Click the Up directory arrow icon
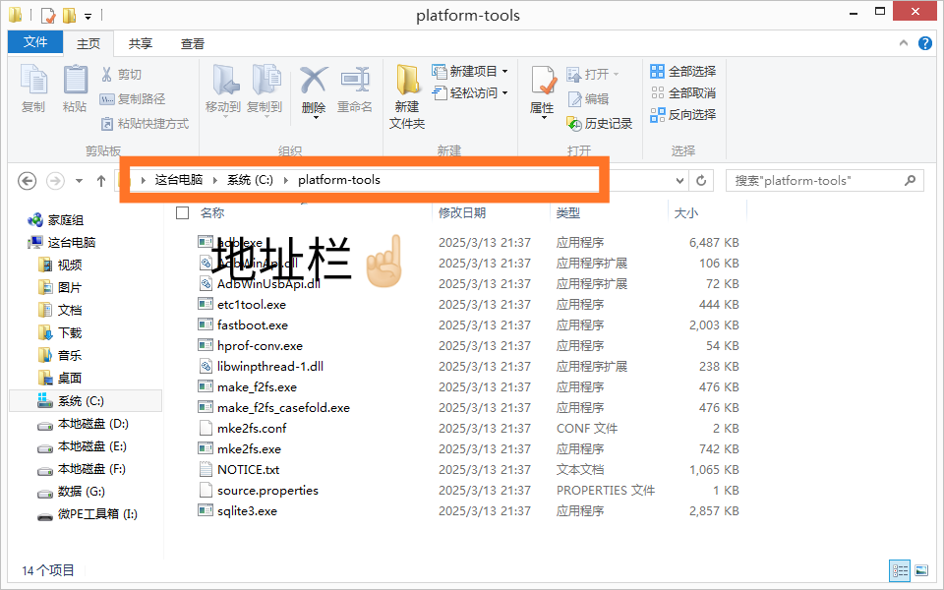 click(101, 181)
